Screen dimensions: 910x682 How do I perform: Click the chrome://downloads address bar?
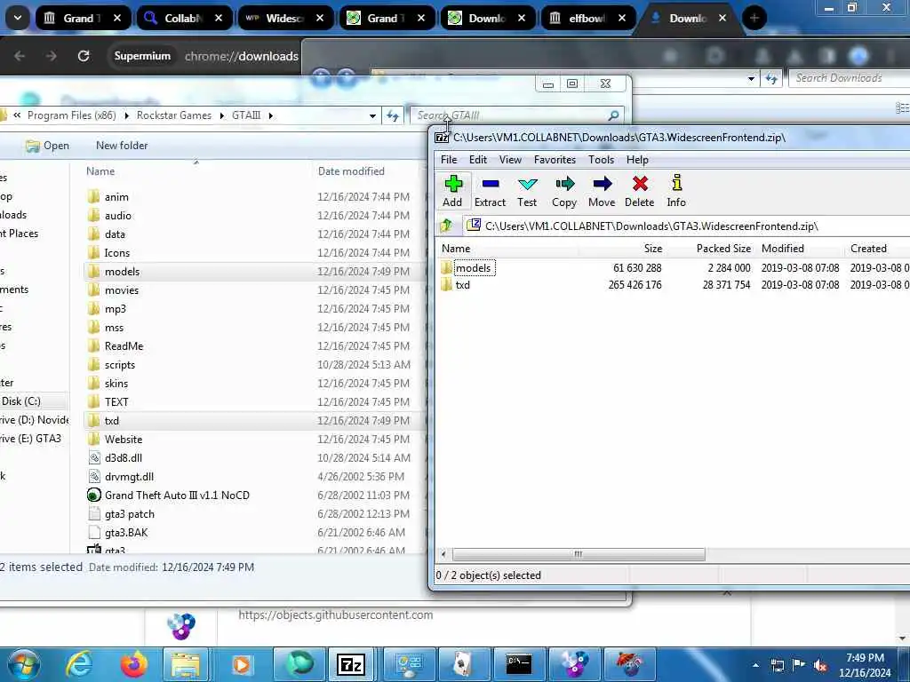241,56
